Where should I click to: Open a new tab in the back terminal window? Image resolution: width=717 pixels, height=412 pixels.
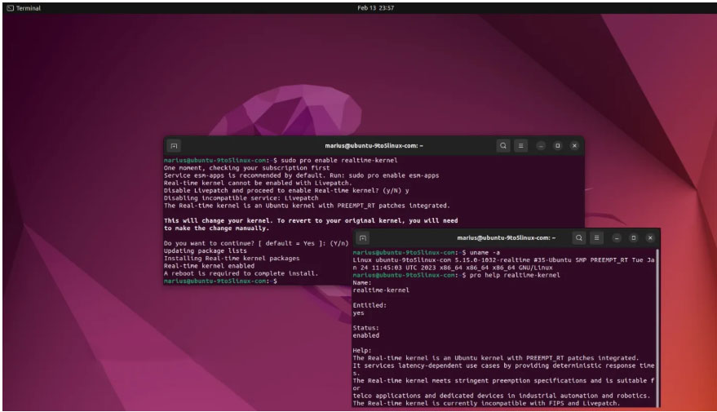click(175, 146)
